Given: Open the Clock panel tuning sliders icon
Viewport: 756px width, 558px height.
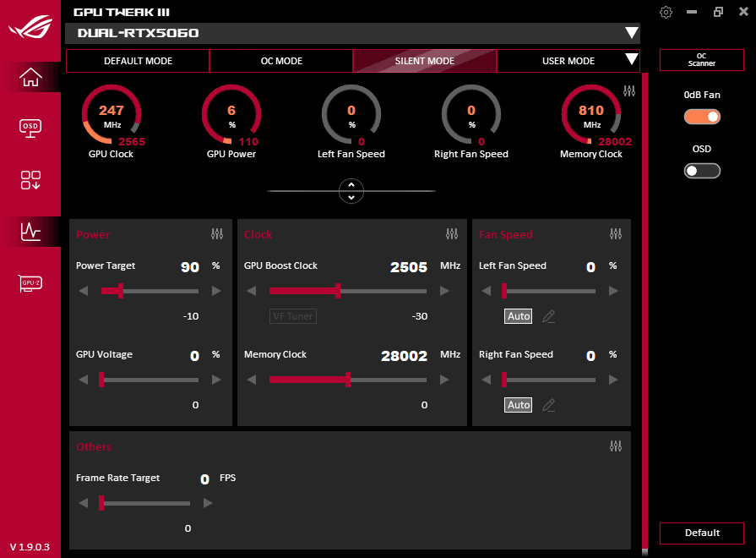Looking at the screenshot, I should click(x=452, y=233).
